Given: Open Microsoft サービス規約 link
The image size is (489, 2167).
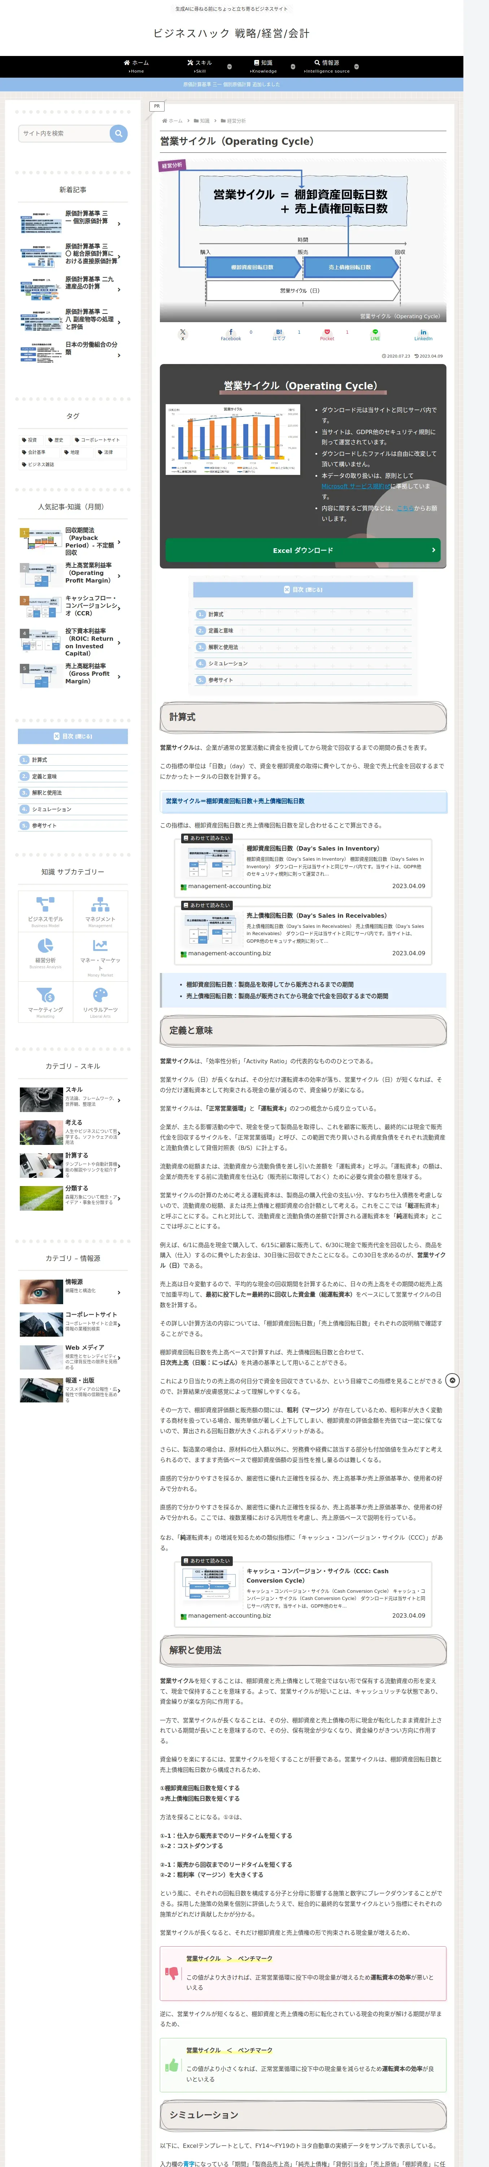Looking at the screenshot, I should click(355, 486).
